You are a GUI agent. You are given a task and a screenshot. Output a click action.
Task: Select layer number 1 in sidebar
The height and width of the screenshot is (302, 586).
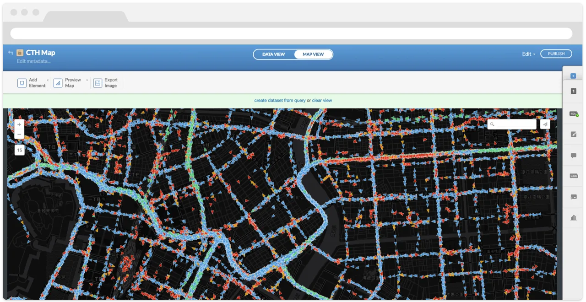click(573, 92)
